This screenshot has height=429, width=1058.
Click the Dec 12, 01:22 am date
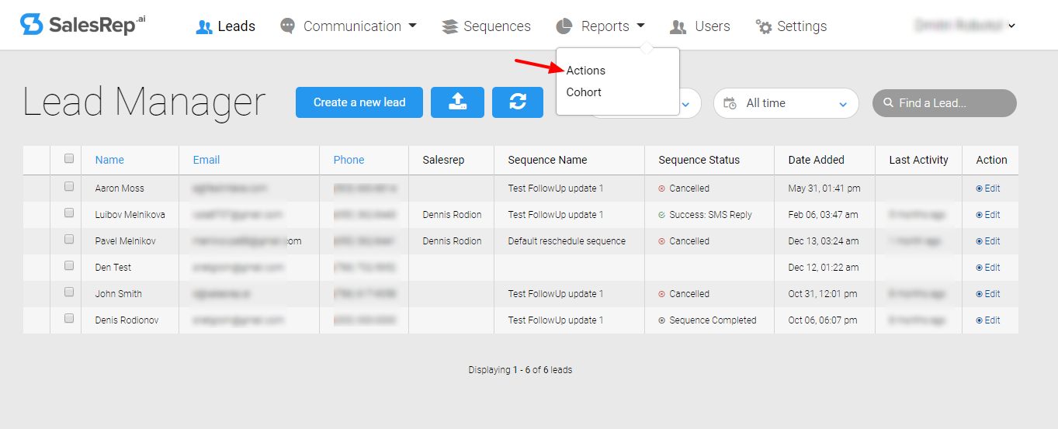tap(824, 268)
